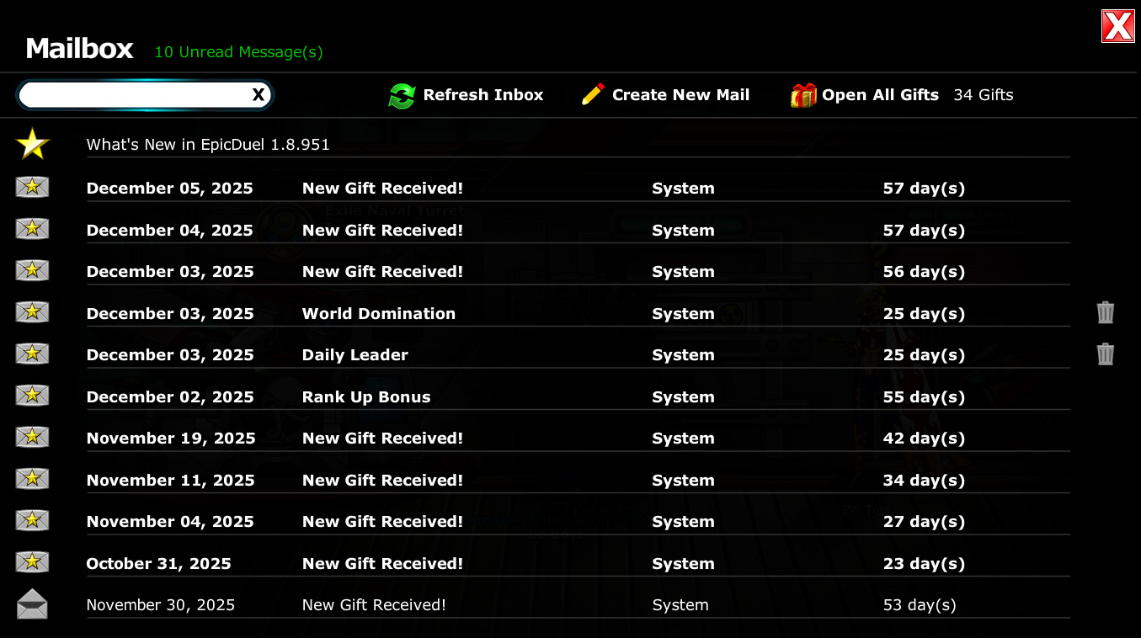The image size is (1141, 638).
Task: Click trash icon beside Daily Leader message
Action: 1105,354
